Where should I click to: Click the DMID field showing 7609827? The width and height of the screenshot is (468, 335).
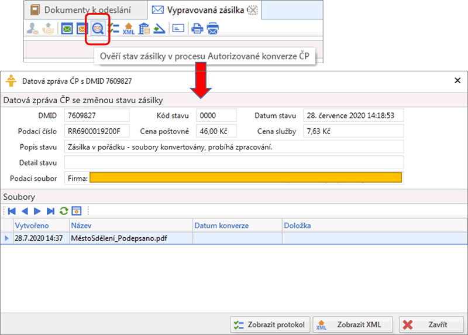pyautogui.click(x=97, y=115)
